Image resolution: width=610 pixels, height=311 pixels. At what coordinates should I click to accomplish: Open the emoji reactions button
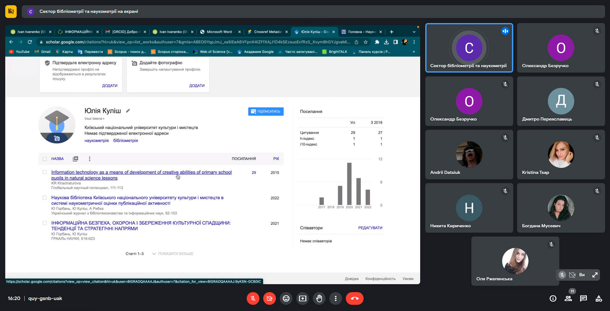286,298
